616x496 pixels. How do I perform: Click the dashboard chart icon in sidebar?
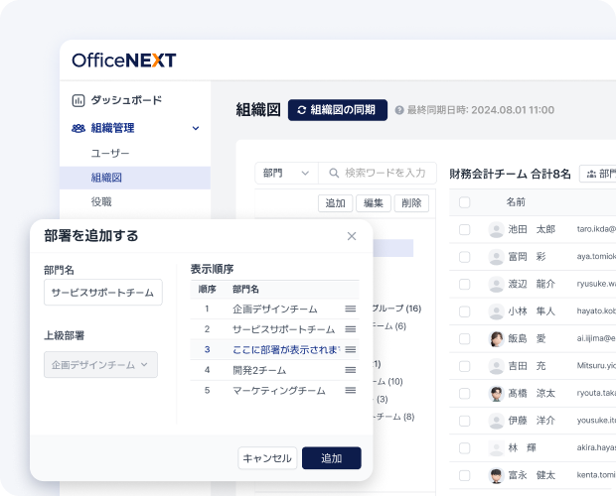point(78,100)
